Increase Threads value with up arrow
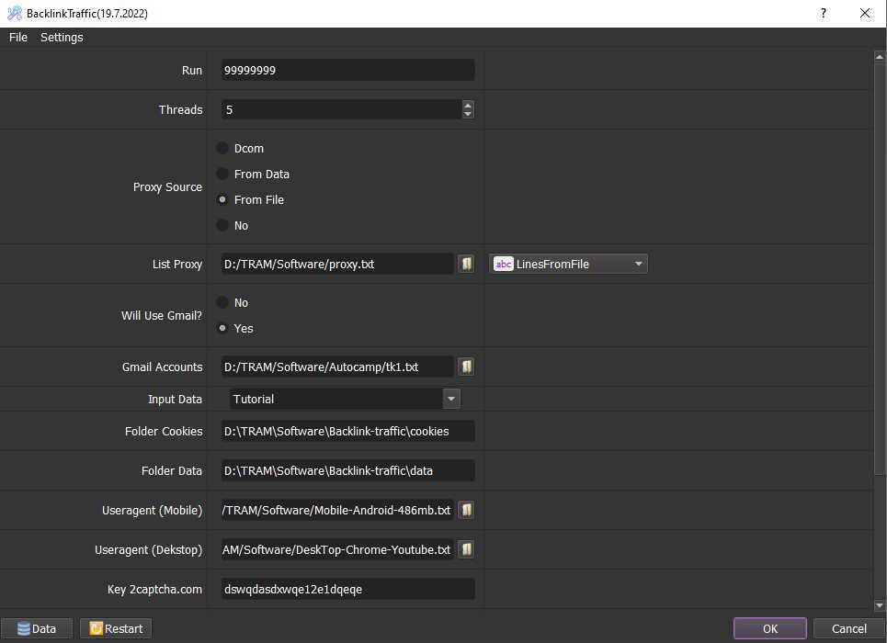Viewport: 887px width, 643px height. click(x=467, y=105)
